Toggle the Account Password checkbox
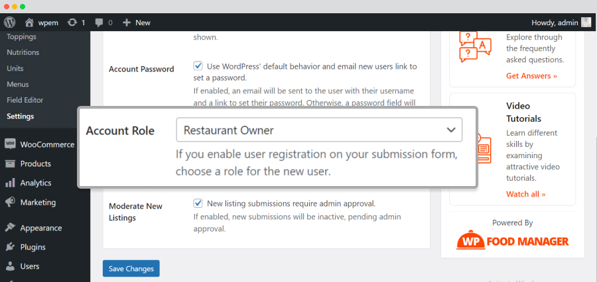The image size is (597, 282). coord(198,66)
